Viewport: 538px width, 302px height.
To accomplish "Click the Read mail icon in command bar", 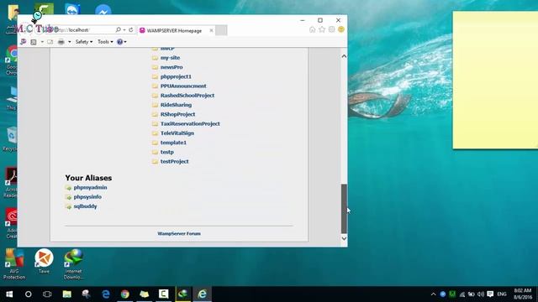I will pyautogui.click(x=50, y=42).
